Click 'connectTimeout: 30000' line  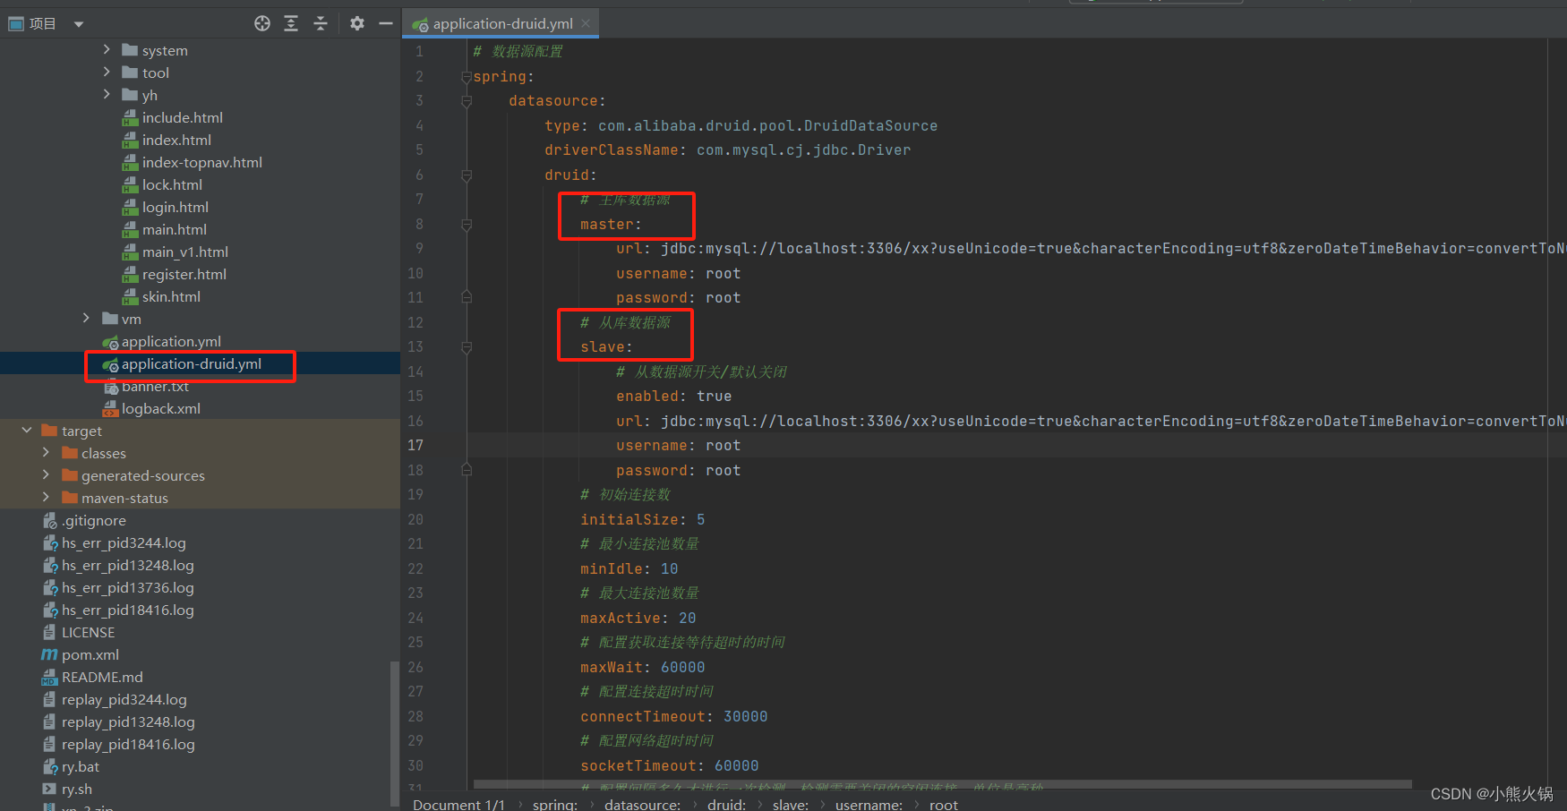673,716
